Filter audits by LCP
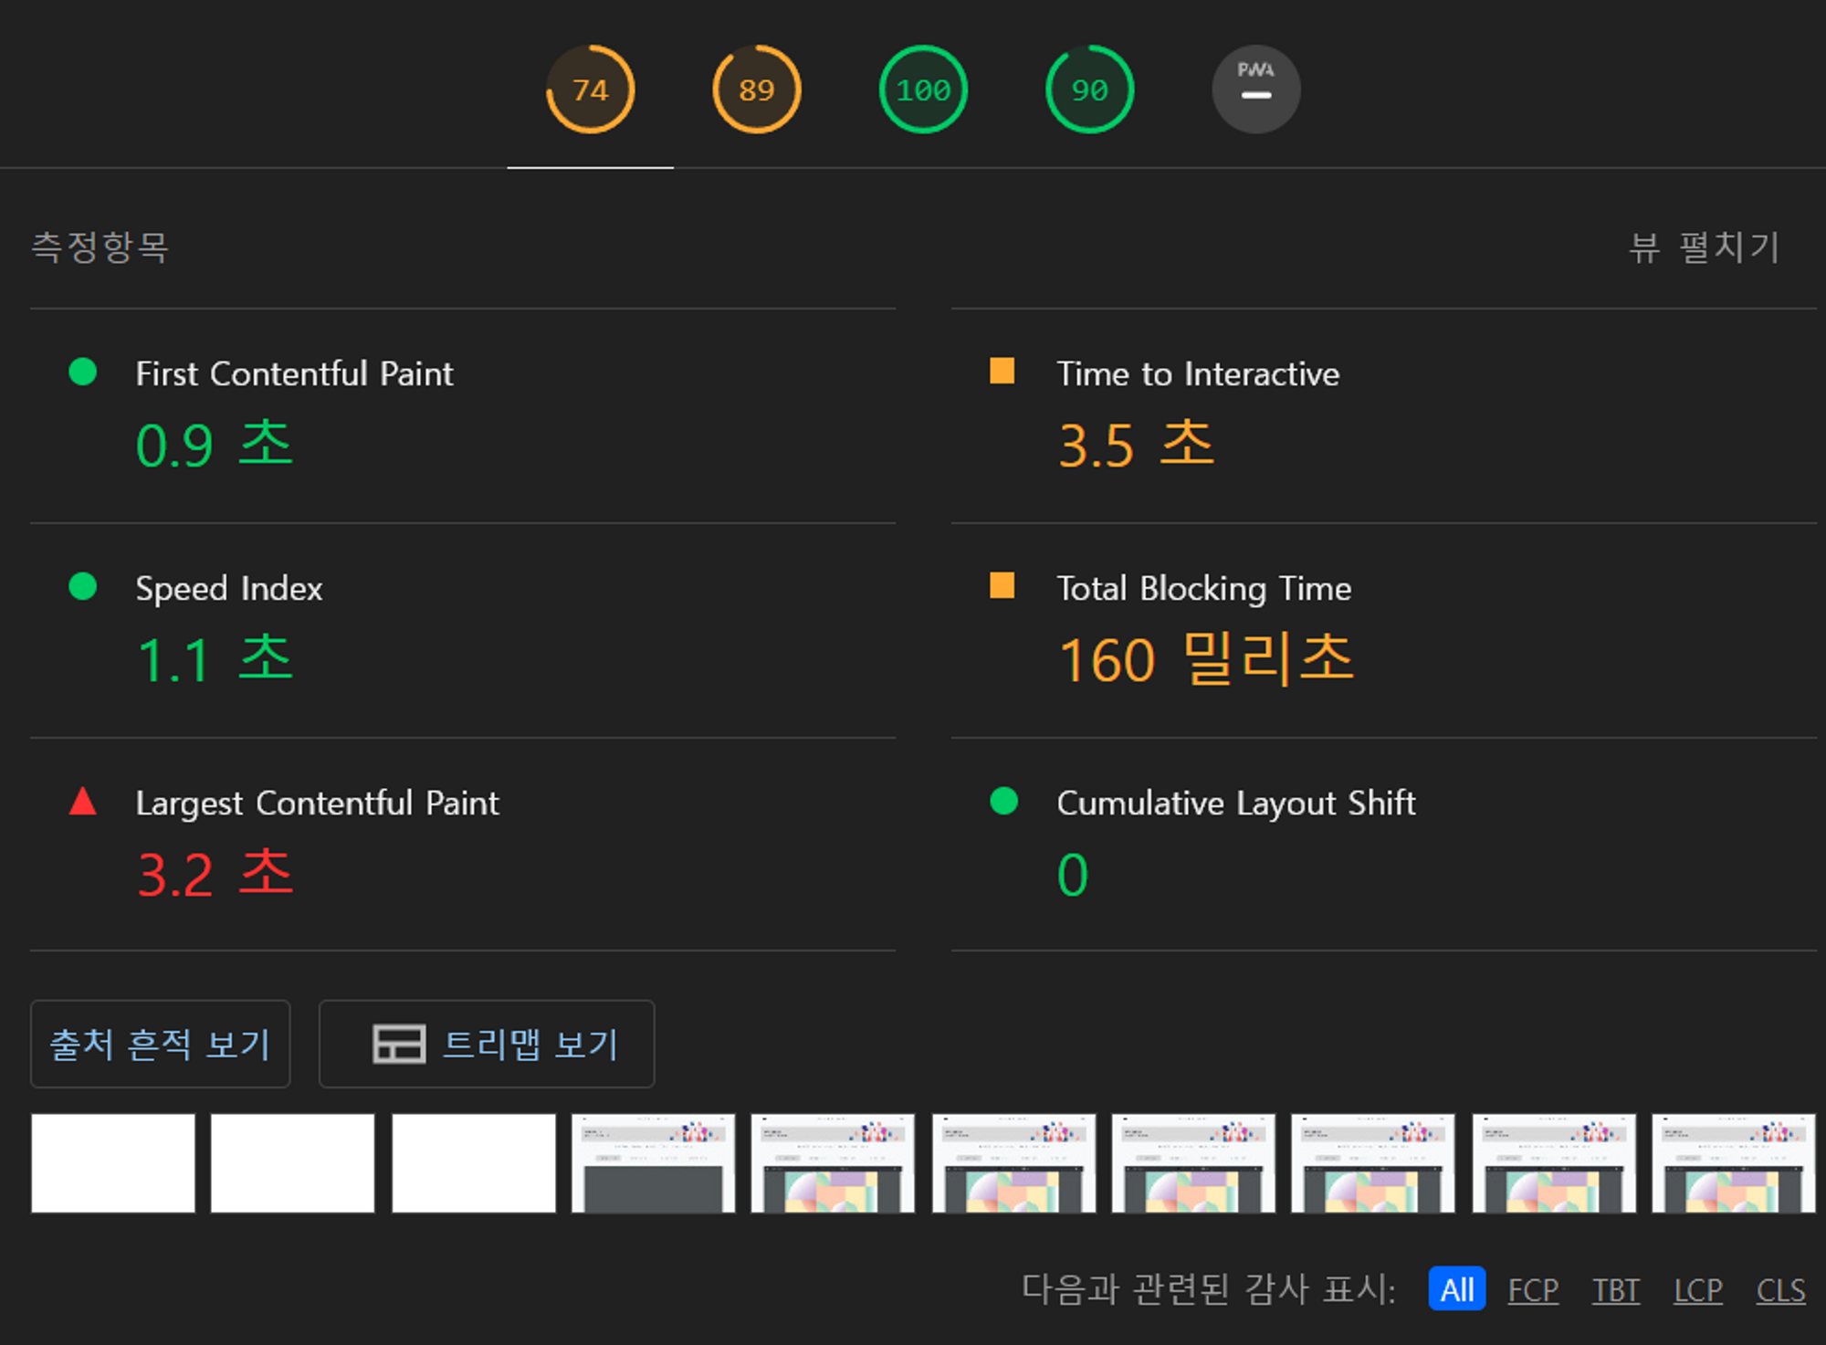 coord(1697,1289)
